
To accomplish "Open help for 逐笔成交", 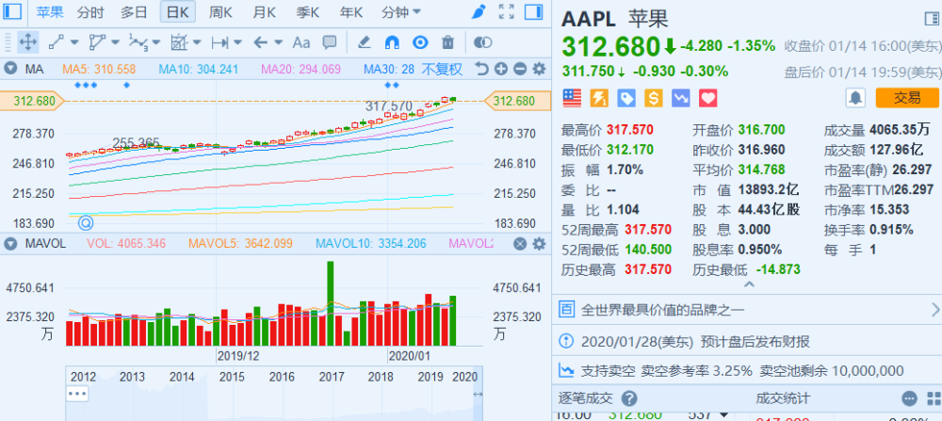I will [x=628, y=398].
